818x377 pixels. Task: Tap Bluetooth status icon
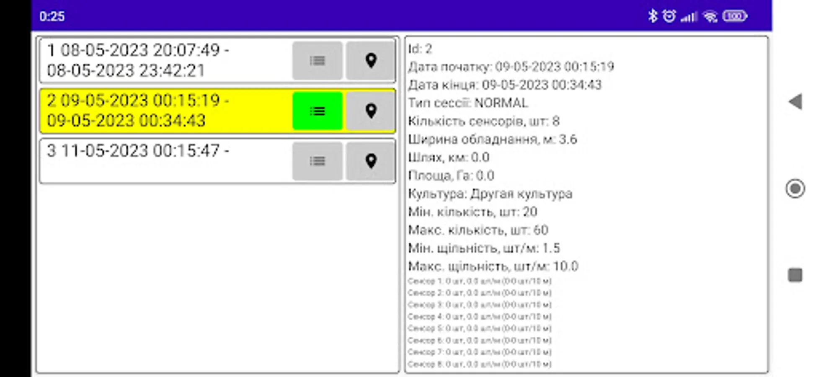click(653, 16)
